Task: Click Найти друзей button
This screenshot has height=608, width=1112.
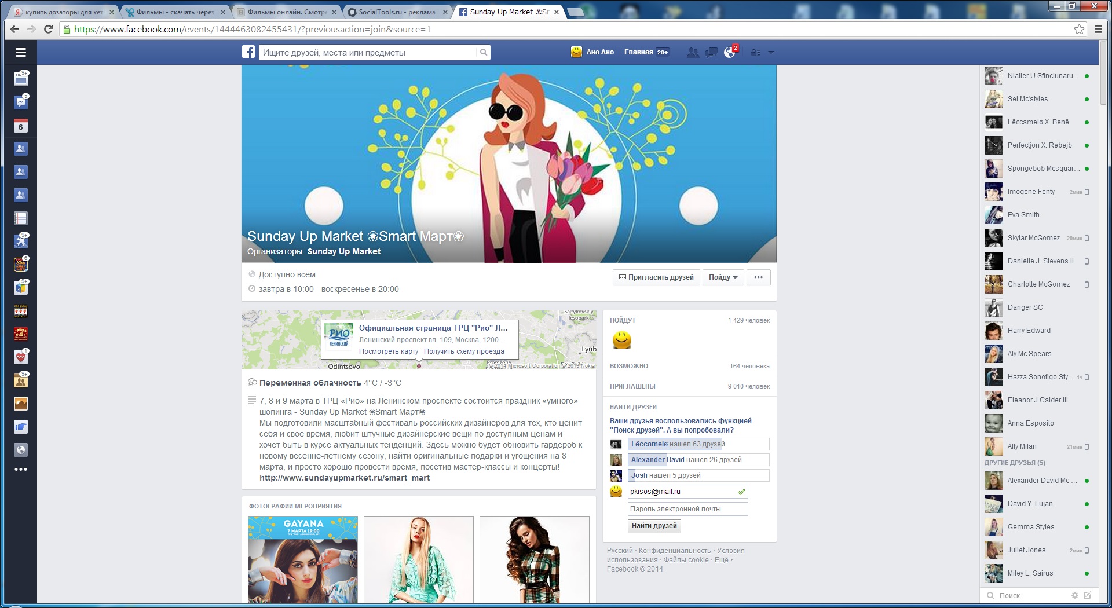Action: click(x=654, y=526)
